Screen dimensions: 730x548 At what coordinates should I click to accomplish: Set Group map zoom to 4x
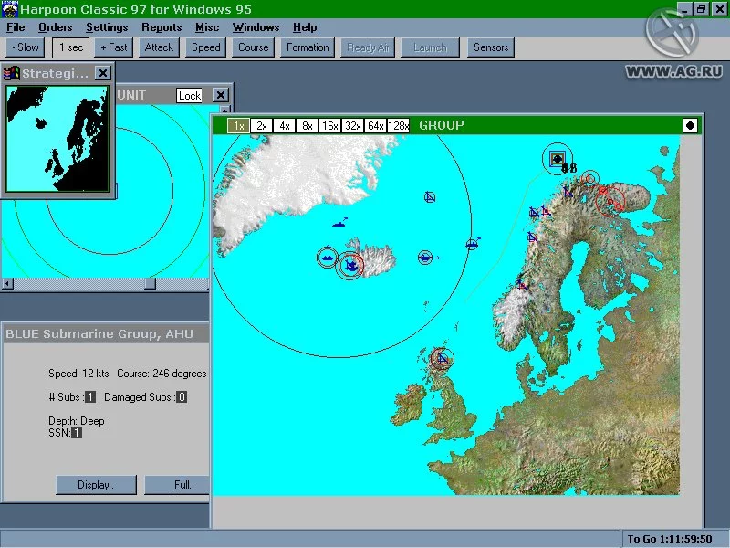coord(285,126)
